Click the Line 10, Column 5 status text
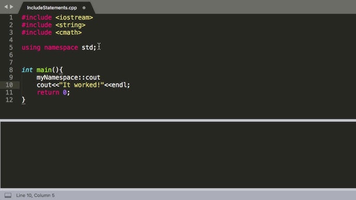The height and width of the screenshot is (200, 356). click(x=35, y=195)
